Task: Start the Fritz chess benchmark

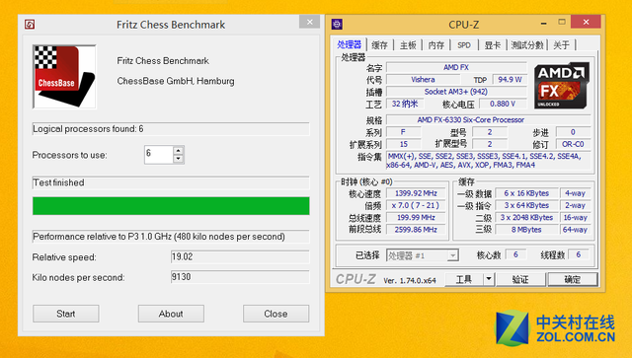Action: coord(66,314)
